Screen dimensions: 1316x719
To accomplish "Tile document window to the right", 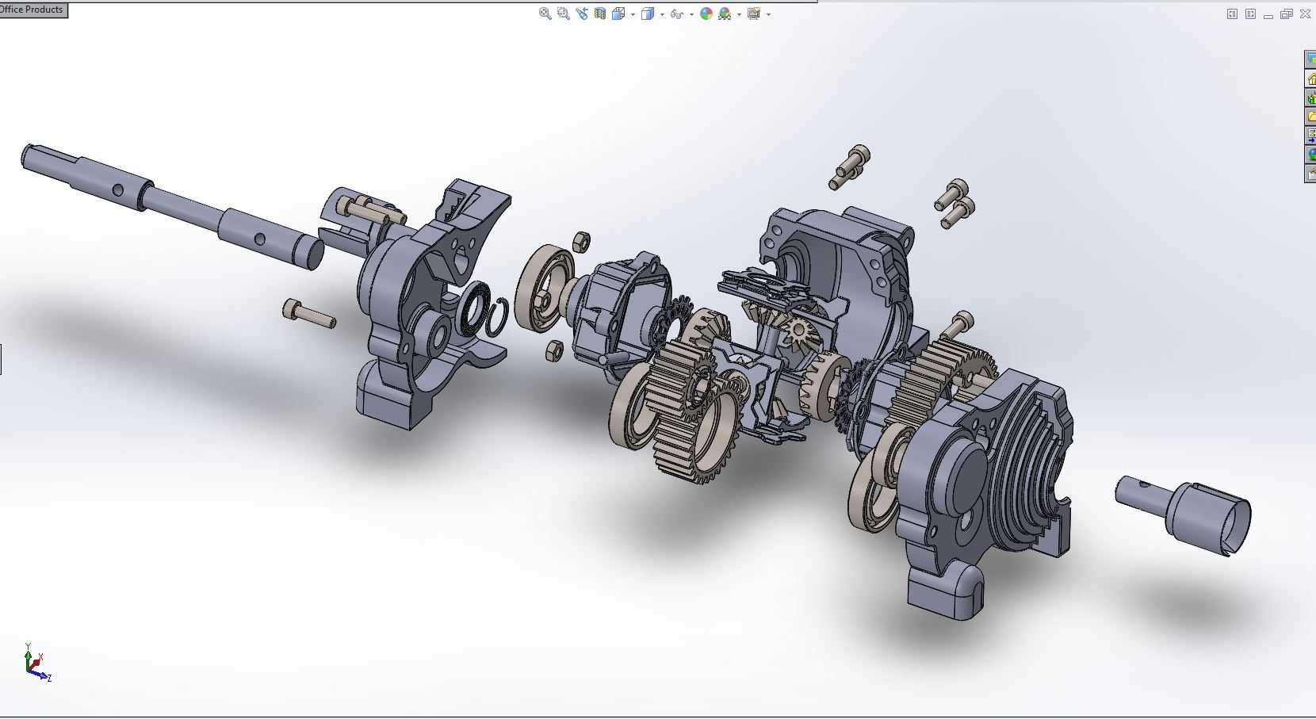I will pos(1250,14).
